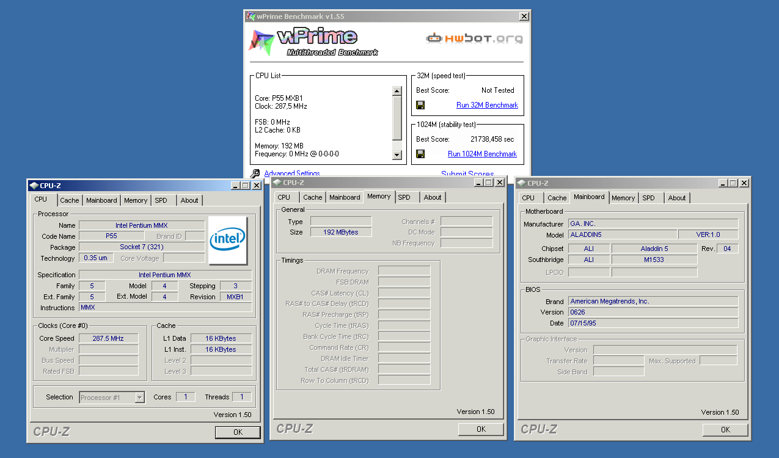Click the ALADDIN5 model field
Screen dimensions: 779x458
click(623, 234)
